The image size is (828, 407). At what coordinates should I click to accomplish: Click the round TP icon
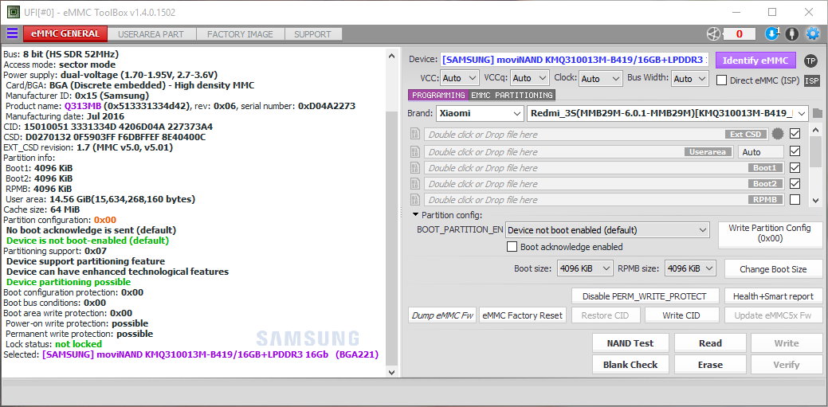tap(810, 61)
